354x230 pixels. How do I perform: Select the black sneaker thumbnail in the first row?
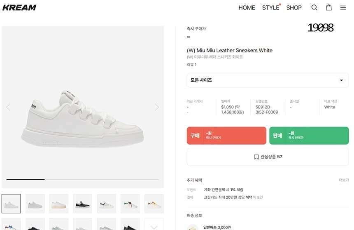(82, 204)
